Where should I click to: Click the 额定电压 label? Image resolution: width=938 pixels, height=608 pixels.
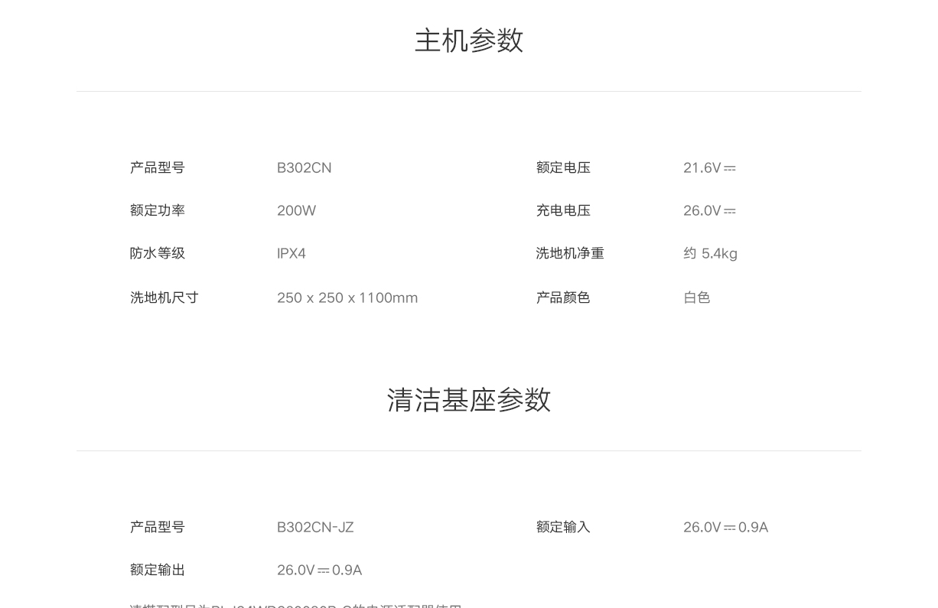click(x=563, y=168)
